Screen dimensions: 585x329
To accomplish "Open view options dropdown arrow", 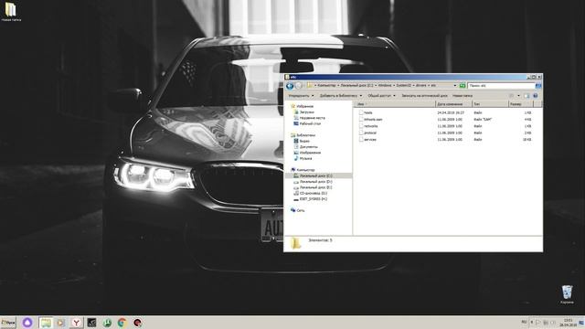I will [x=518, y=96].
